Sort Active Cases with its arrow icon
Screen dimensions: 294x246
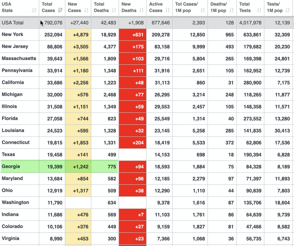pos(168,10)
